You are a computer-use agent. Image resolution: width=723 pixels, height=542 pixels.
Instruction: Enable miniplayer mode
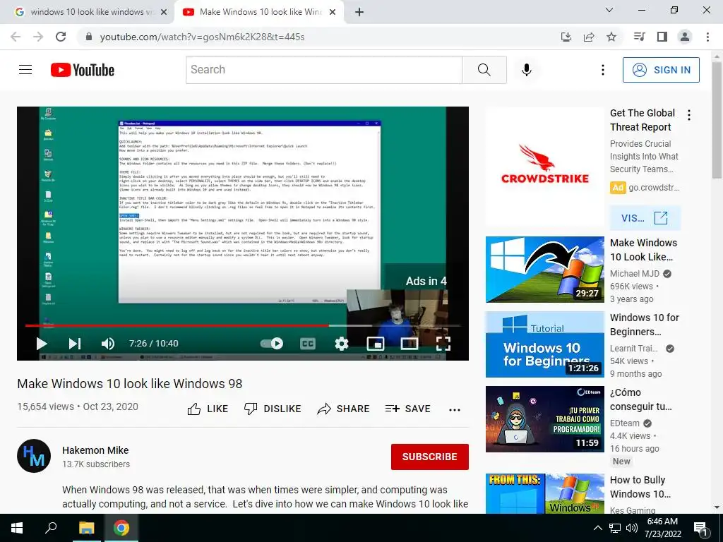pos(376,344)
